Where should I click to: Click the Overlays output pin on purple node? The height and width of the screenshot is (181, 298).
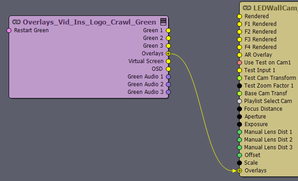click(x=169, y=54)
